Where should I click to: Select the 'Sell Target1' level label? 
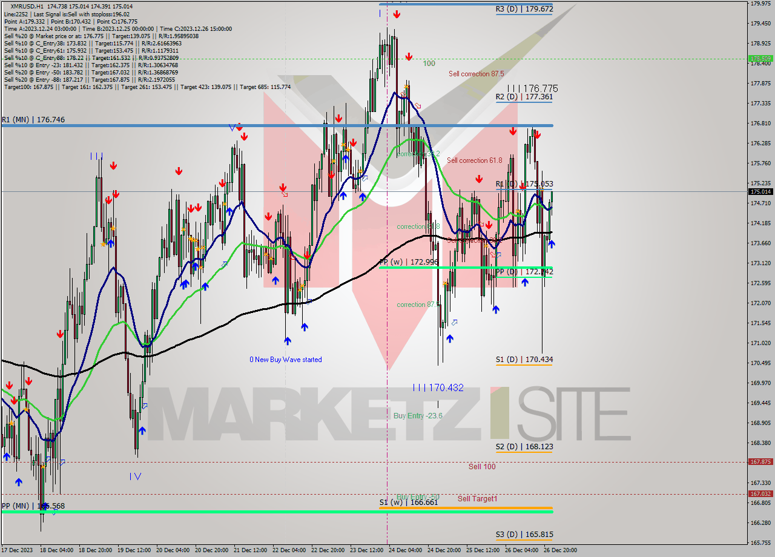[x=477, y=499]
